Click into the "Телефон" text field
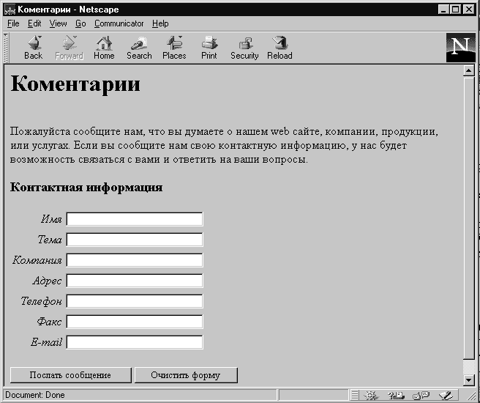480x403 pixels. [x=134, y=301]
